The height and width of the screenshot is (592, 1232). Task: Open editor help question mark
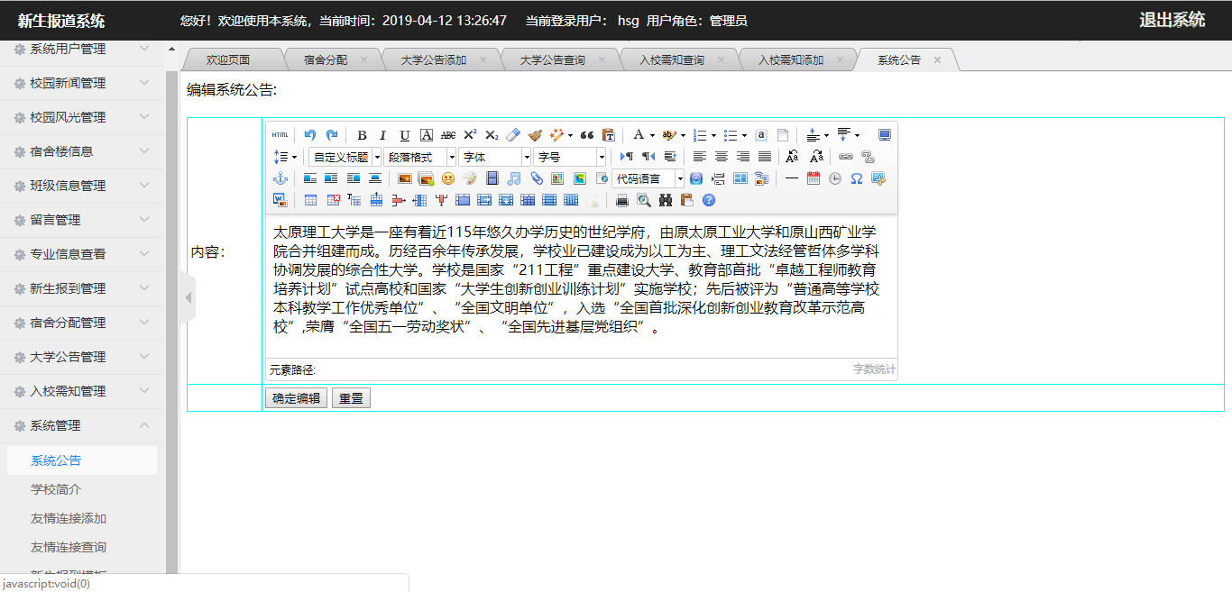click(709, 200)
